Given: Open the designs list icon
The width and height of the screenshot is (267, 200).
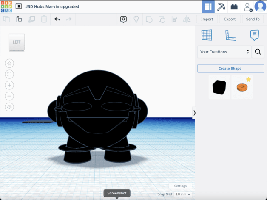Looking at the screenshot, I should tap(19, 6).
